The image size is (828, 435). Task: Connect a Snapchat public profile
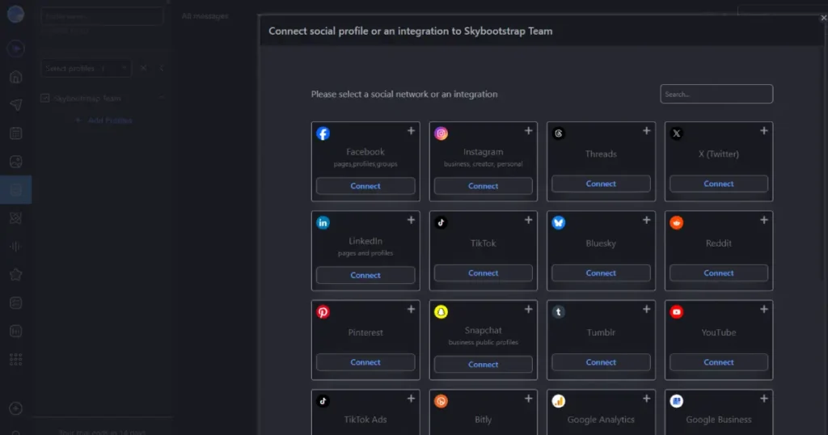click(x=484, y=365)
